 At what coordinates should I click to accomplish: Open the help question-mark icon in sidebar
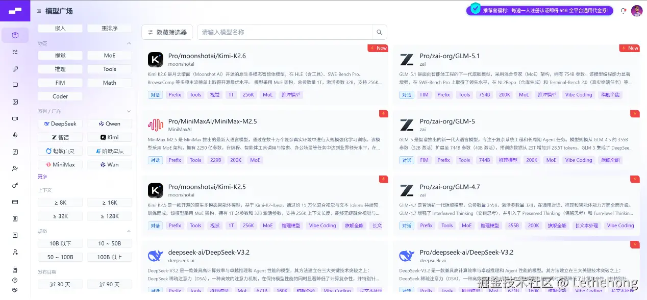click(15, 280)
